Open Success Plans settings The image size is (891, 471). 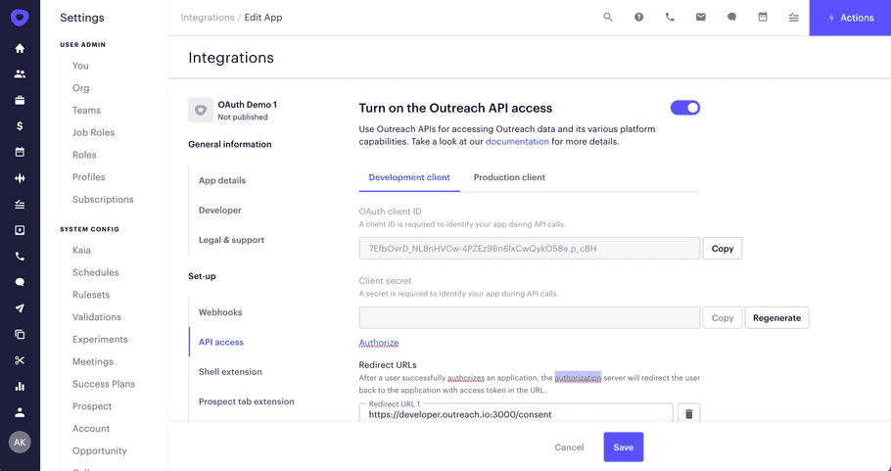point(104,384)
